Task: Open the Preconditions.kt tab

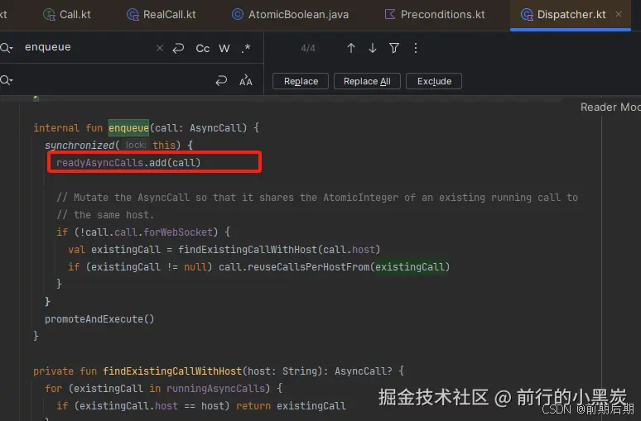Action: coord(435,15)
